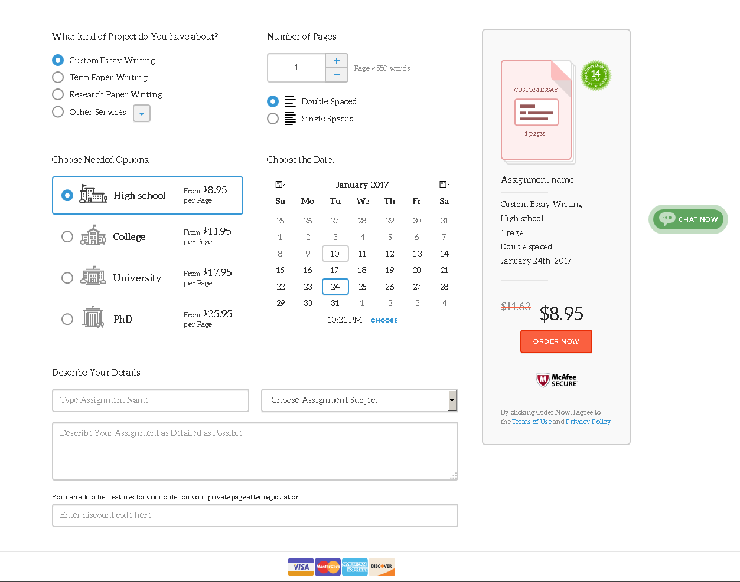This screenshot has width=740, height=582.
Task: Open the CHAT NOW widget
Action: (688, 219)
